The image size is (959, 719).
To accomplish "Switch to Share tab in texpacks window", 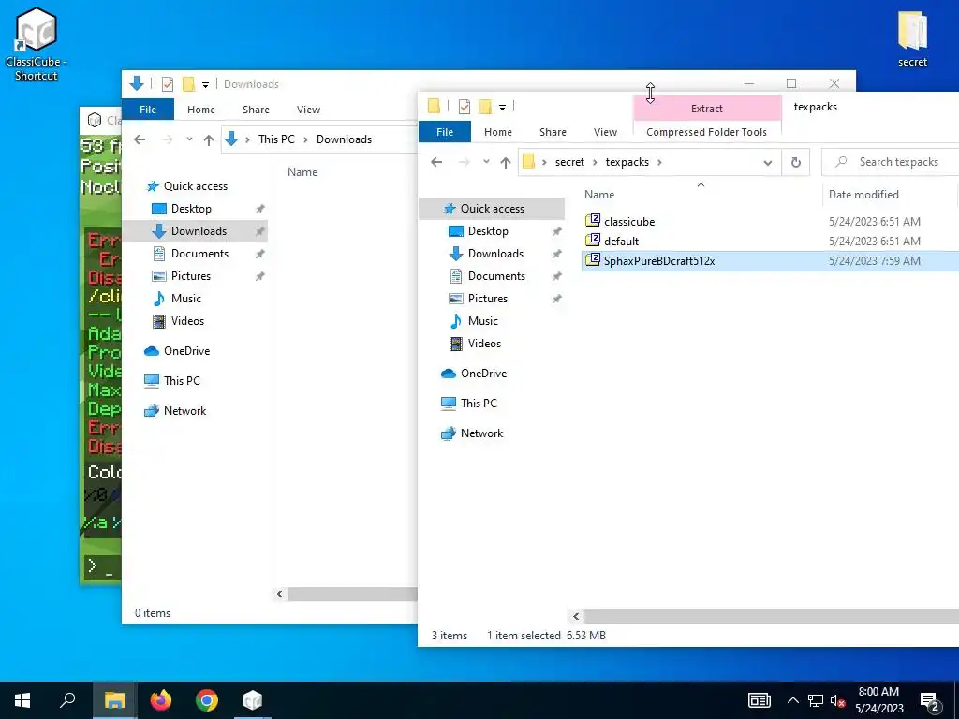I will pyautogui.click(x=553, y=131).
